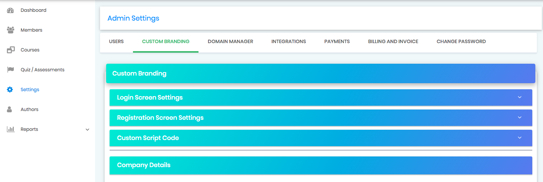Open Dashboard from the sidebar
The width and height of the screenshot is (543, 182).
(33, 10)
